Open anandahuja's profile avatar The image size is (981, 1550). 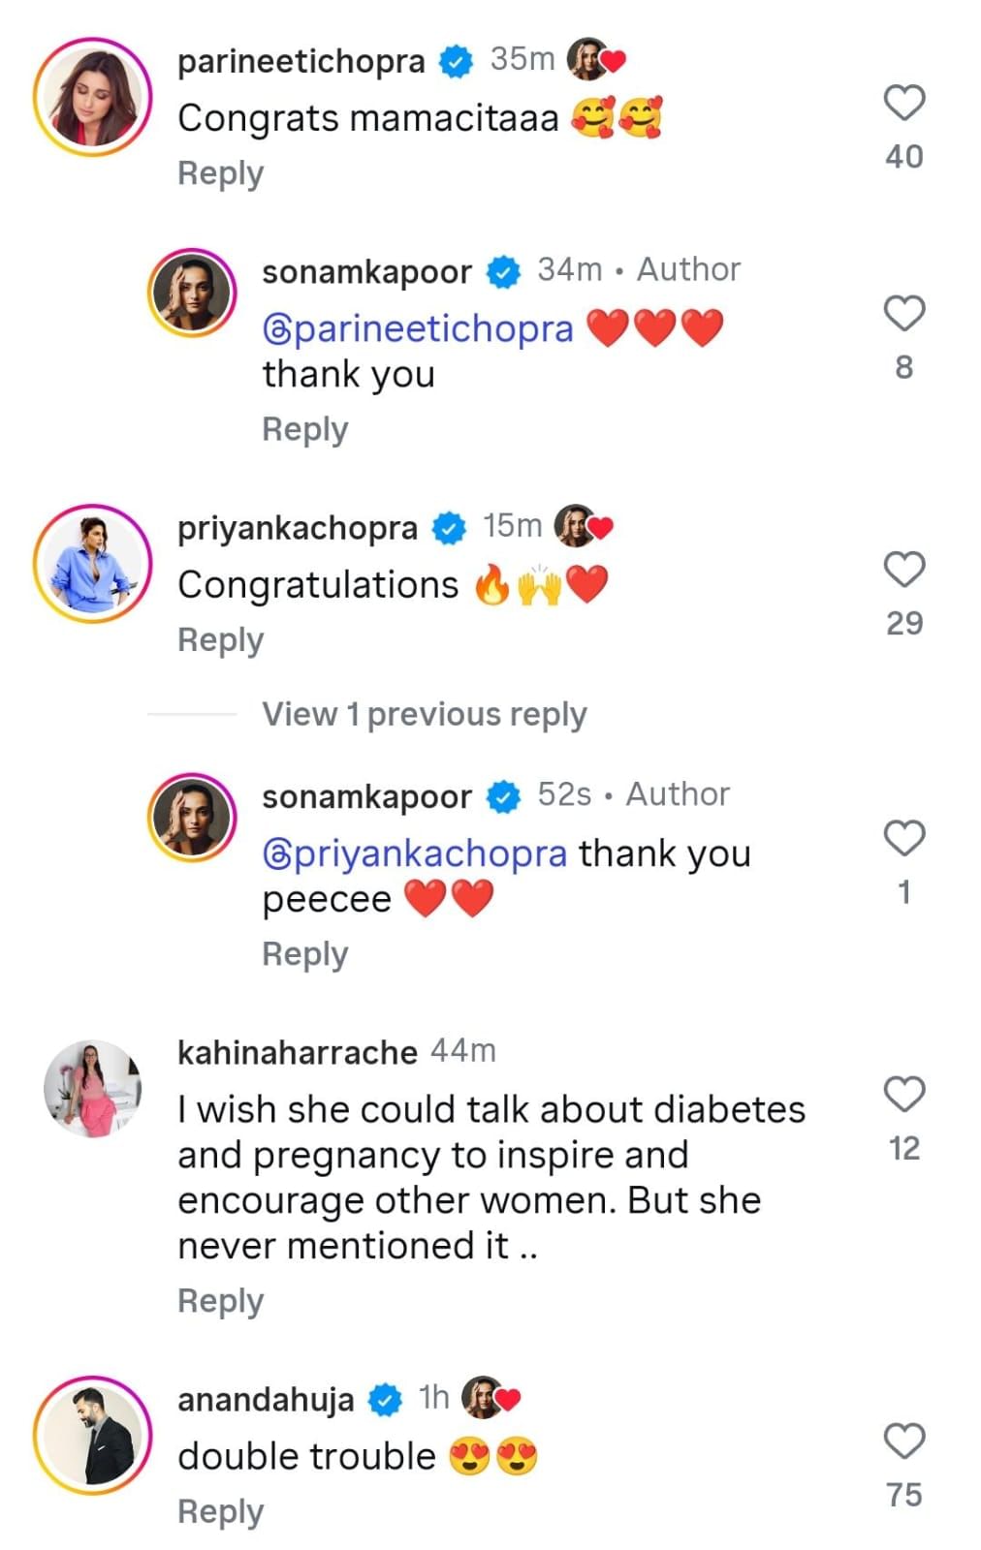(93, 1435)
